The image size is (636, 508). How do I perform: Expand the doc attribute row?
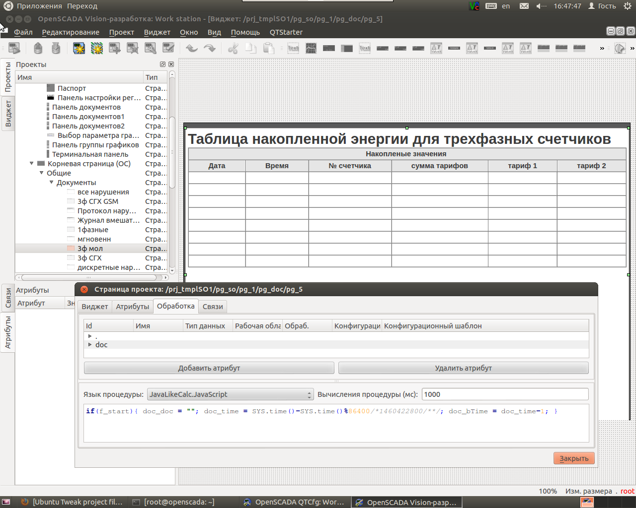pyautogui.click(x=90, y=344)
